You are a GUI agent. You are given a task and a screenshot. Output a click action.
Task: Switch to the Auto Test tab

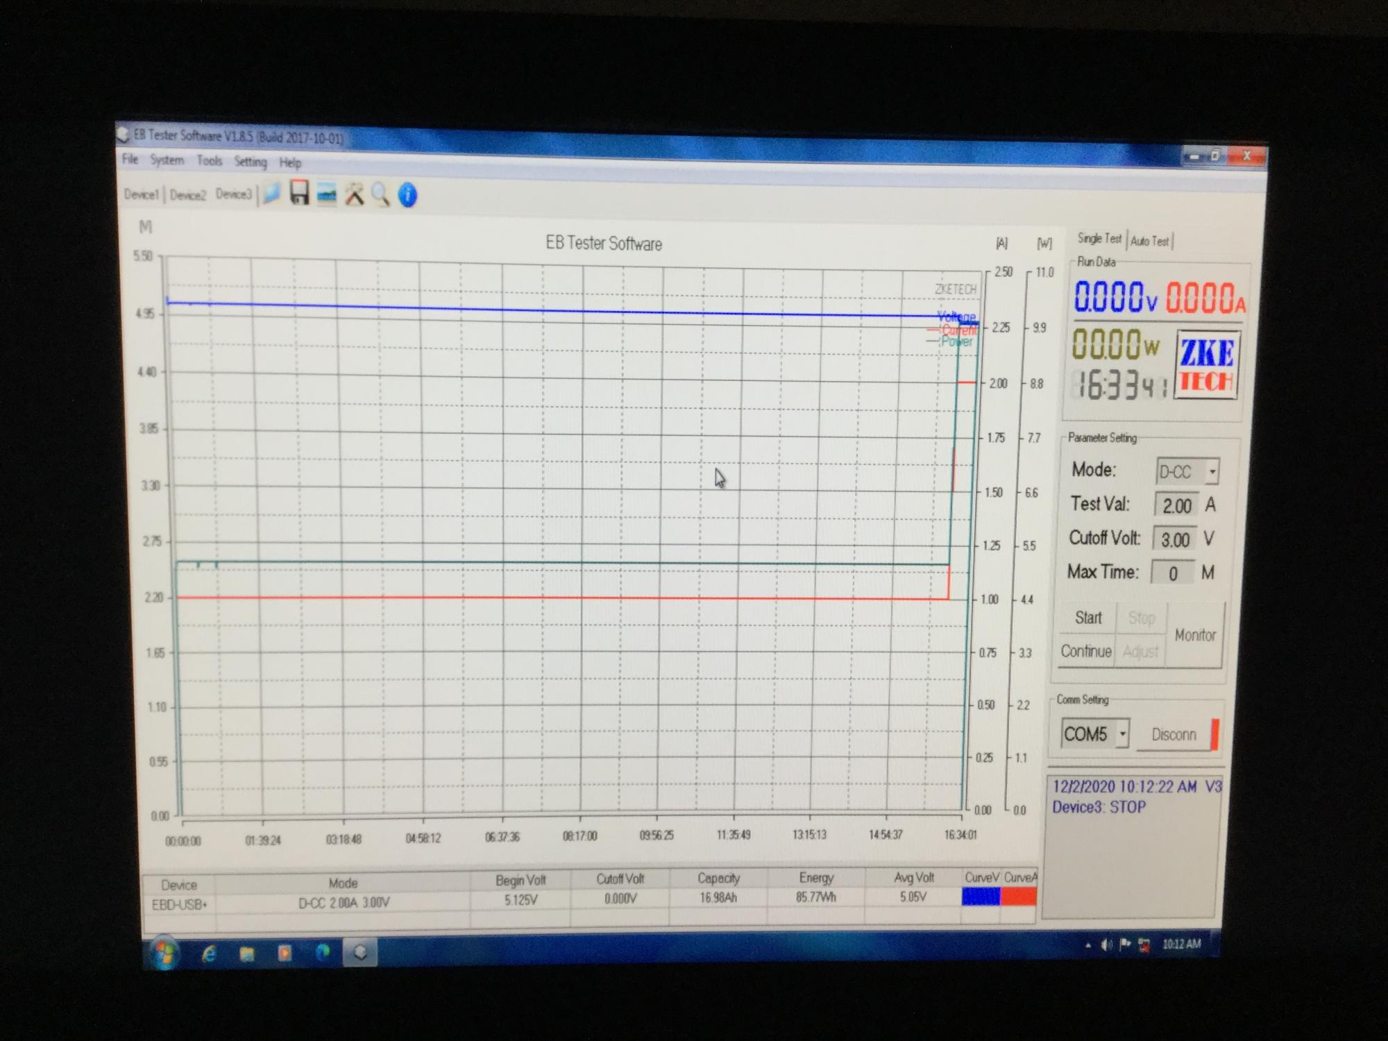(x=1149, y=241)
